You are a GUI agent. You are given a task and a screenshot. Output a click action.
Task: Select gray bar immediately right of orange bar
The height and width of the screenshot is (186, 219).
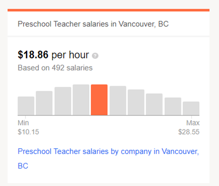pyautogui.click(x=118, y=100)
